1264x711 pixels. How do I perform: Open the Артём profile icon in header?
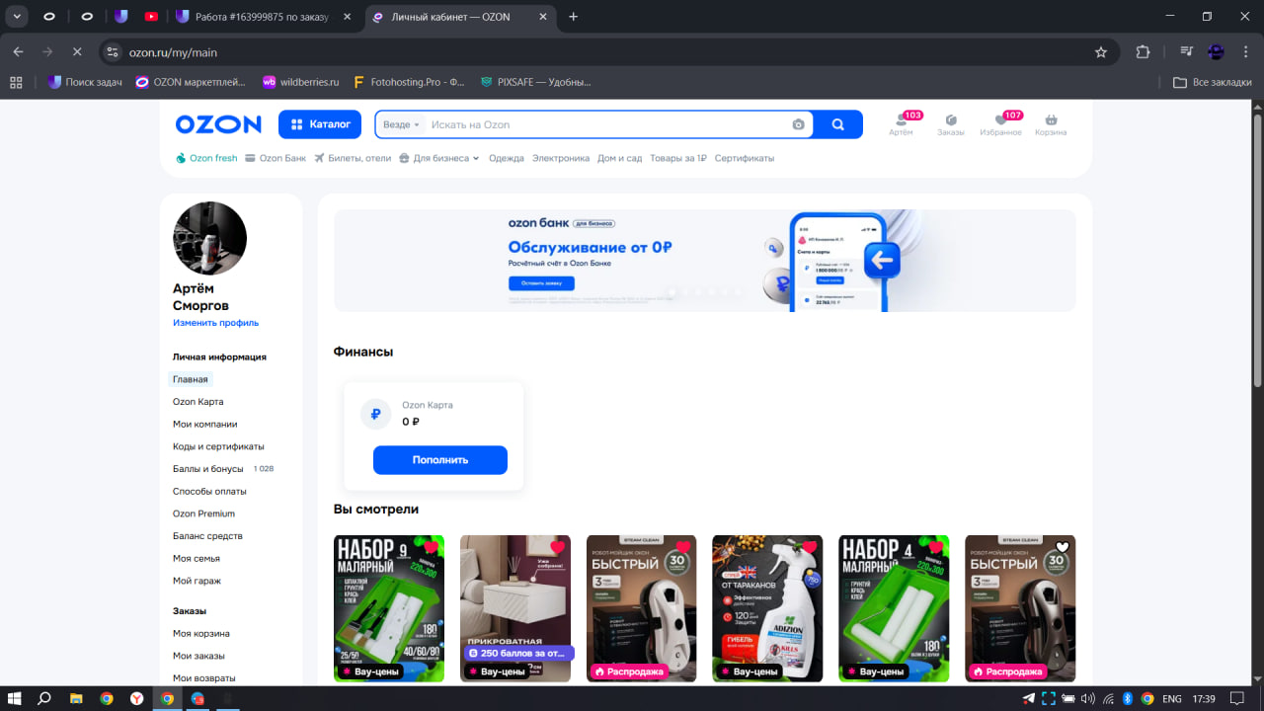click(901, 124)
